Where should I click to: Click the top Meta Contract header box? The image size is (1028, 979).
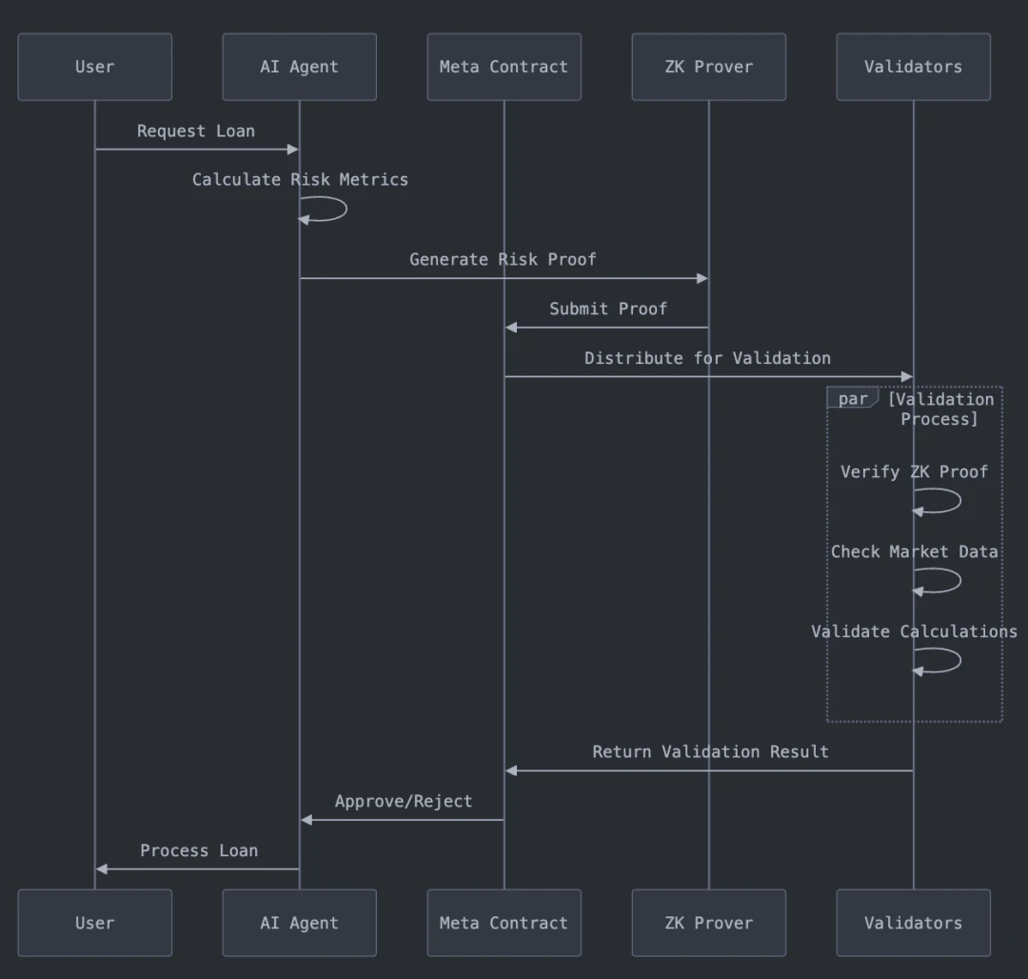tap(504, 67)
